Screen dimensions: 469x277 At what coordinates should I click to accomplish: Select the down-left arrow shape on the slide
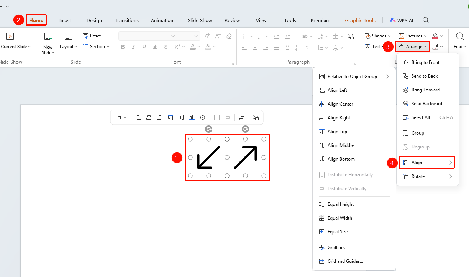click(x=208, y=157)
